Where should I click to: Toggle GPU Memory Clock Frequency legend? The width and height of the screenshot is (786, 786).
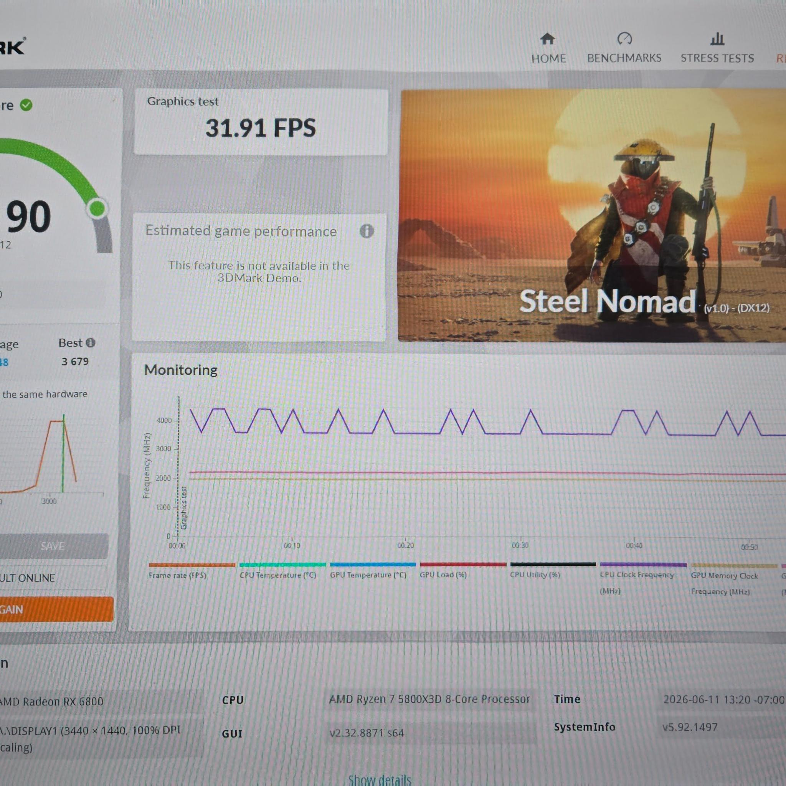(x=733, y=578)
